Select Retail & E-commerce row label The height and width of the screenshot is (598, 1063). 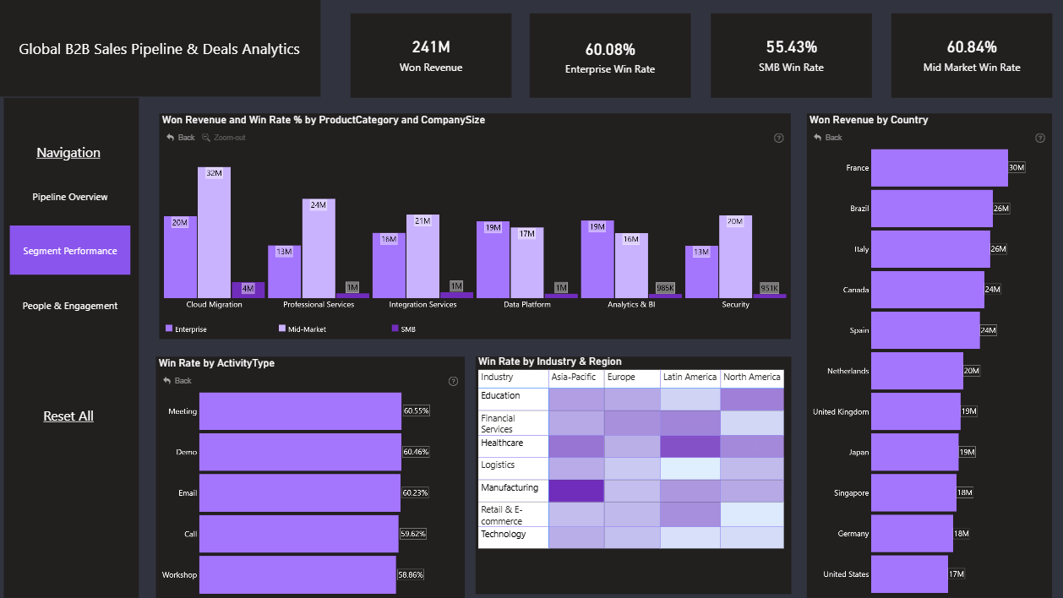(514, 515)
